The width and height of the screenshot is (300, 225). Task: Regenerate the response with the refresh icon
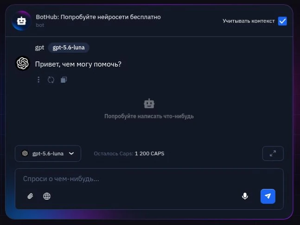[x=51, y=80]
